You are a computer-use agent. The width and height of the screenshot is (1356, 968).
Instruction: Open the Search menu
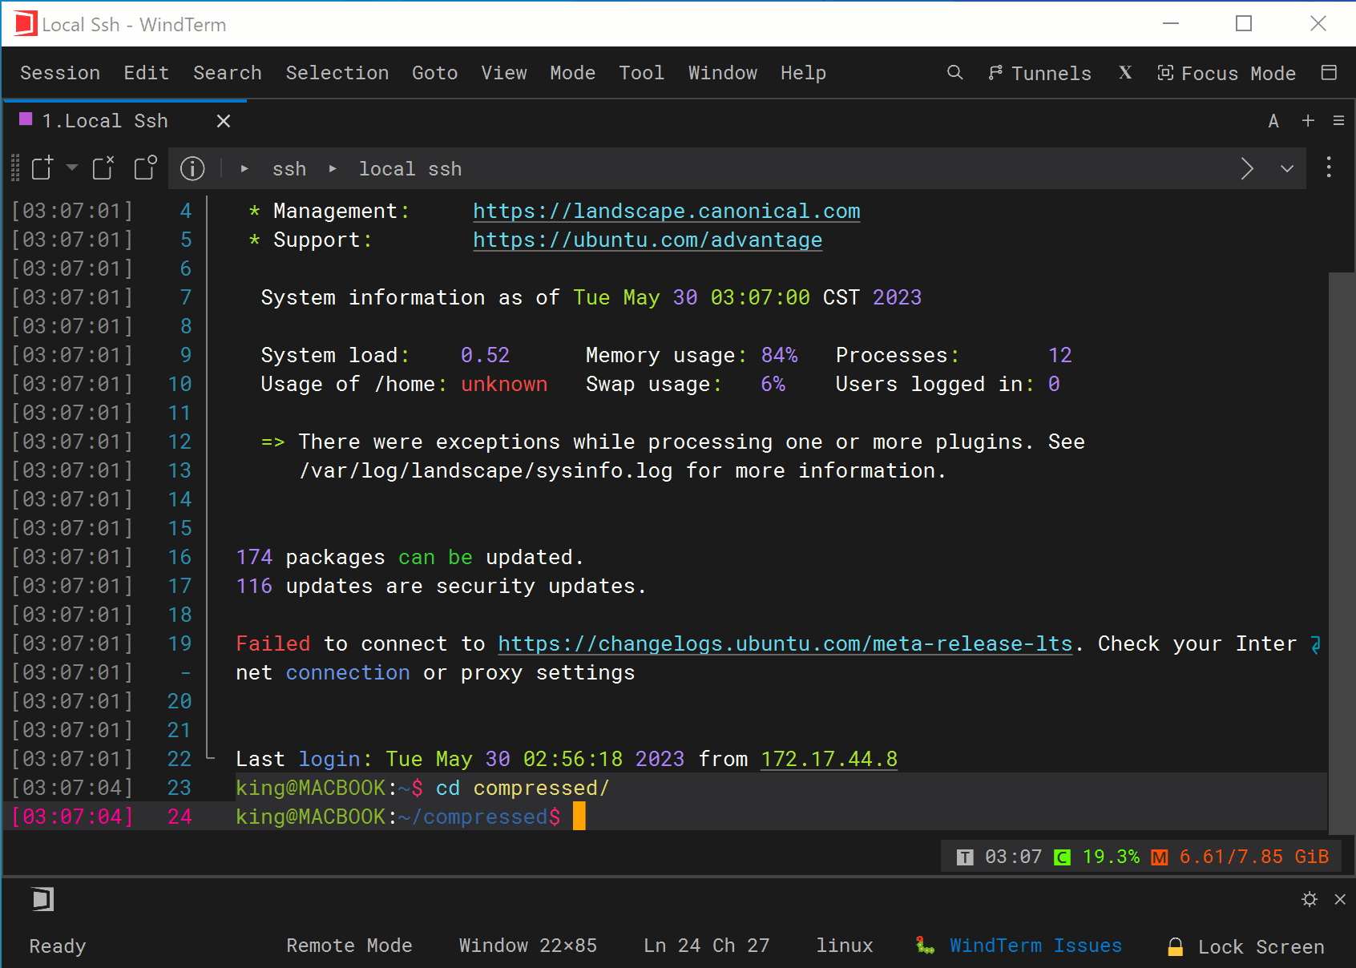click(228, 73)
